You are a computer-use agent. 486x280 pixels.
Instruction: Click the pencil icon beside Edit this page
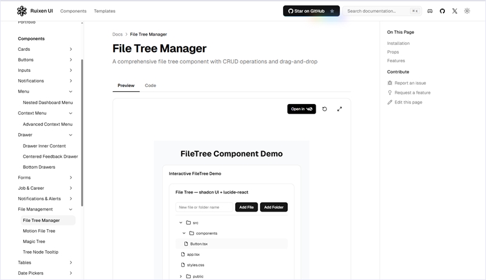tap(390, 102)
